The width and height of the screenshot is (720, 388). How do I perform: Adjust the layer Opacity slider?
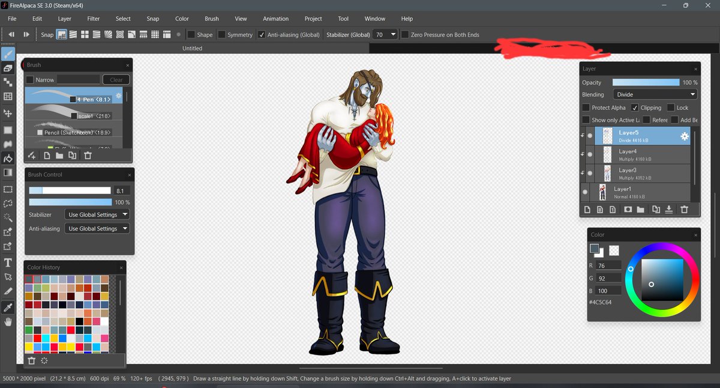coord(646,82)
